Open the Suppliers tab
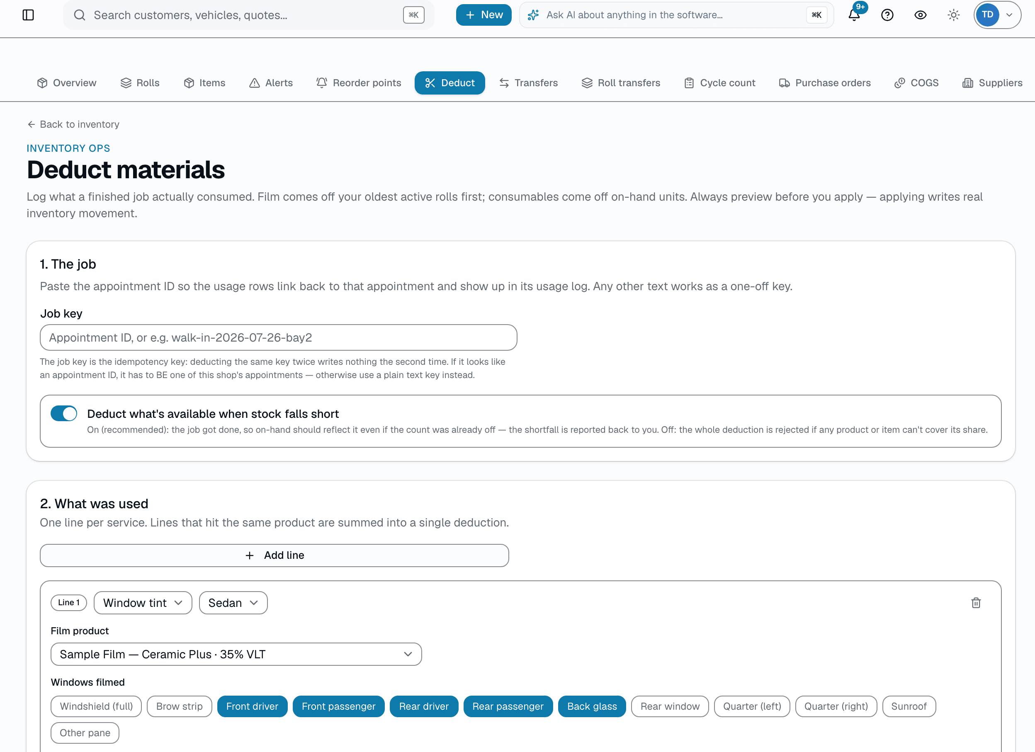 (993, 82)
